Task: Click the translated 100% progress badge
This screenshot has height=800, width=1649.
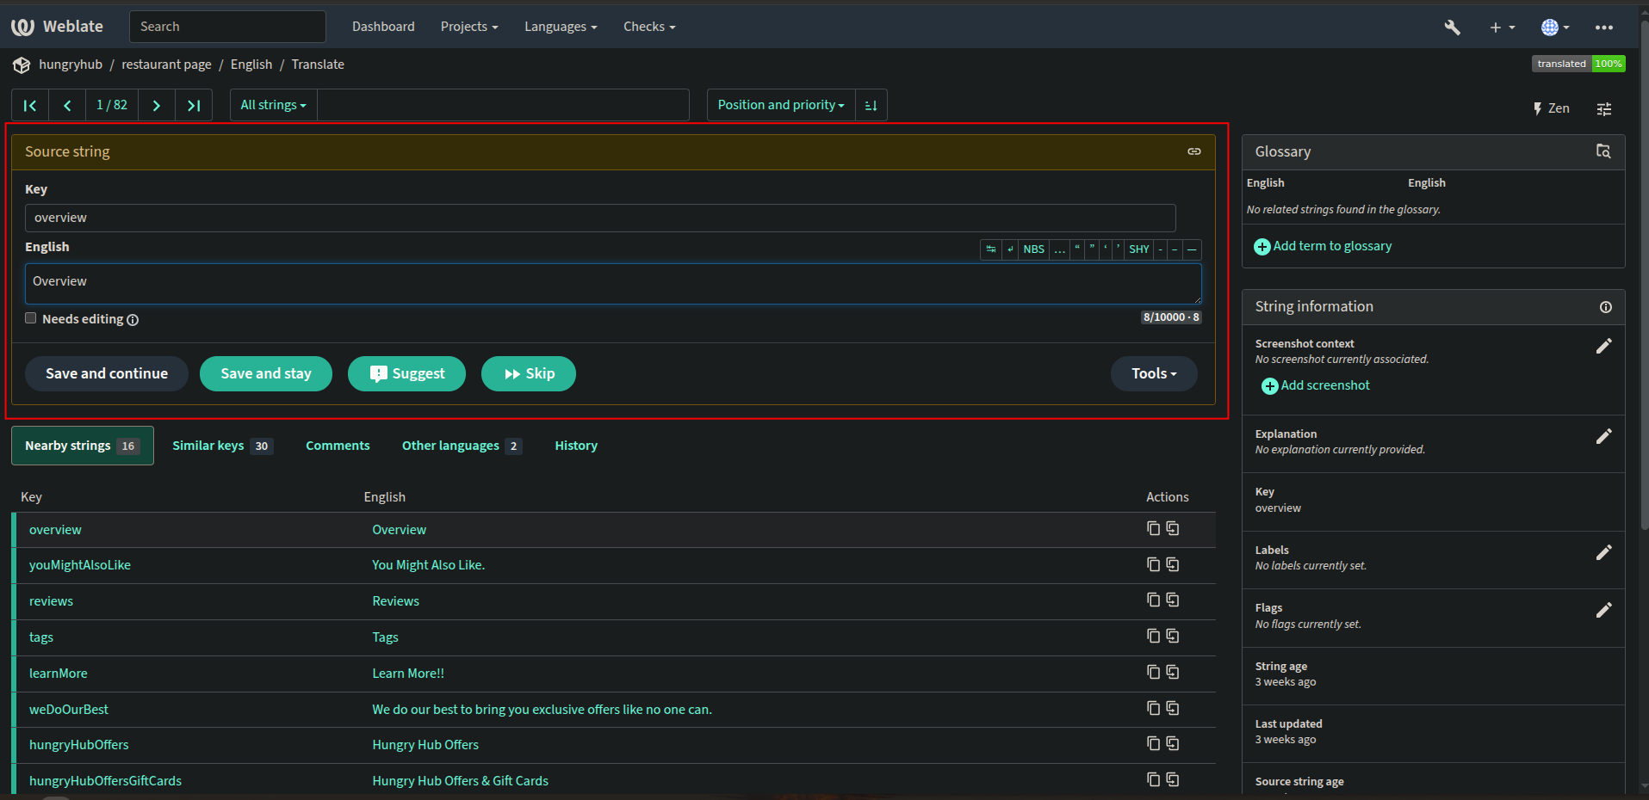Action: [x=1578, y=64]
